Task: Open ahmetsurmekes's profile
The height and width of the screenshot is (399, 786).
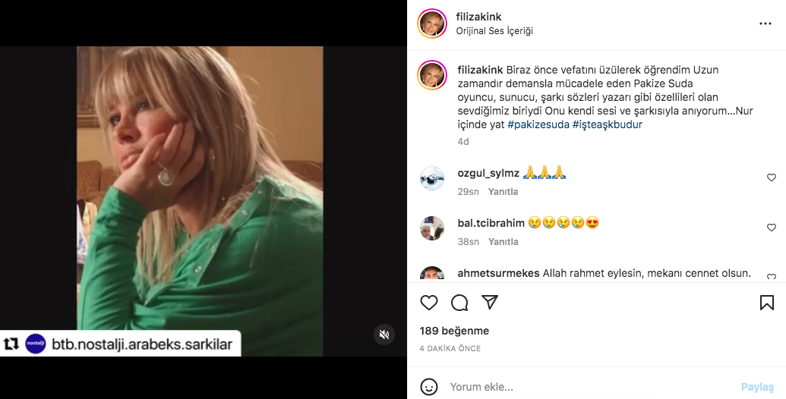Action: [x=498, y=273]
